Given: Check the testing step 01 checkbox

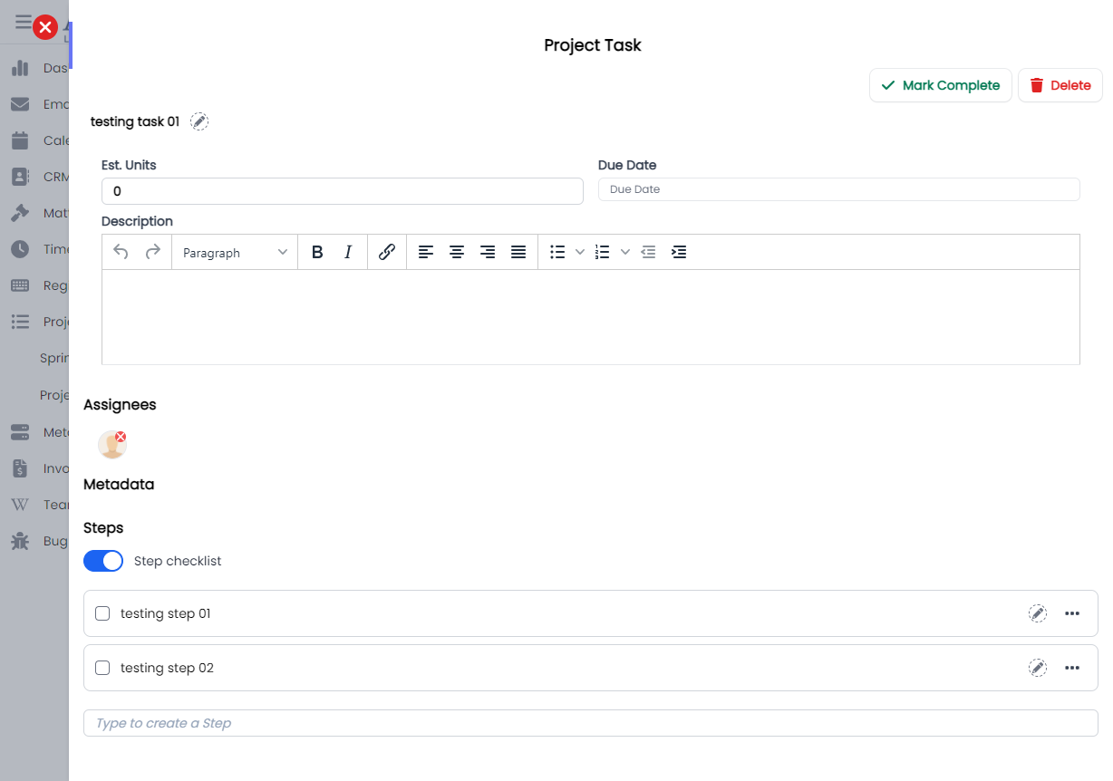Looking at the screenshot, I should pos(102,613).
